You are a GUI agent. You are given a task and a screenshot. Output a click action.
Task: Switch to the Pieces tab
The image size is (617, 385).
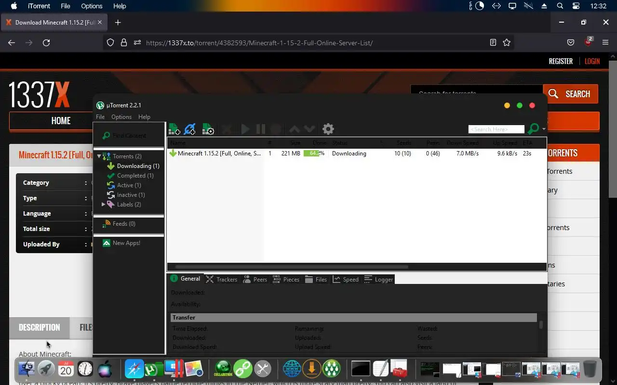pos(286,279)
